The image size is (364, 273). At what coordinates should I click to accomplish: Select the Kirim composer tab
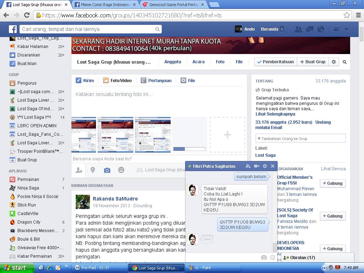[x=85, y=81]
